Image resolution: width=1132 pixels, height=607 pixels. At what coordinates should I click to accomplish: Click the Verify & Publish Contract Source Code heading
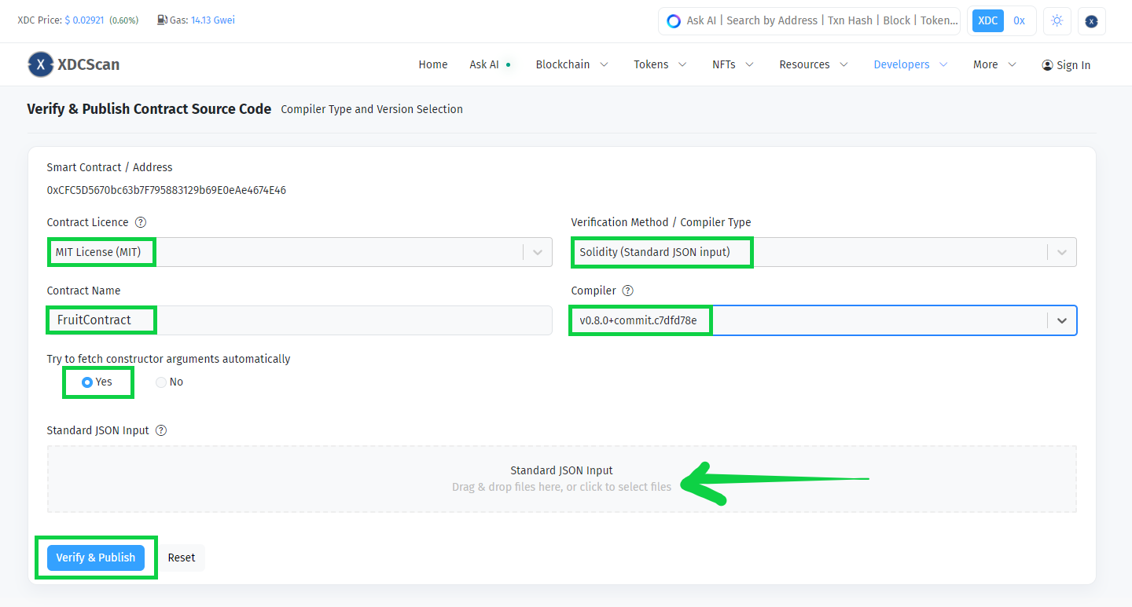pyautogui.click(x=149, y=109)
